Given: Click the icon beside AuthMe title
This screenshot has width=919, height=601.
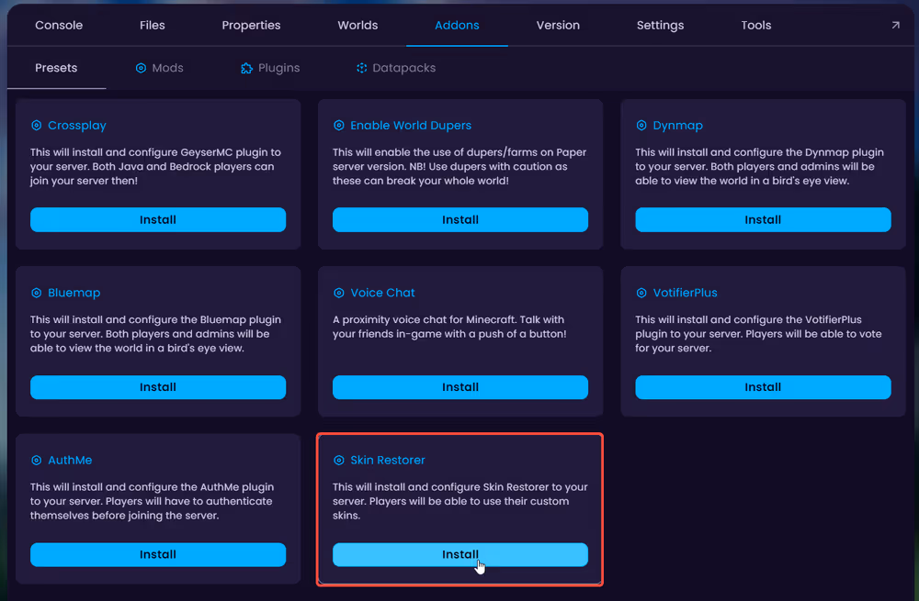Looking at the screenshot, I should [37, 461].
